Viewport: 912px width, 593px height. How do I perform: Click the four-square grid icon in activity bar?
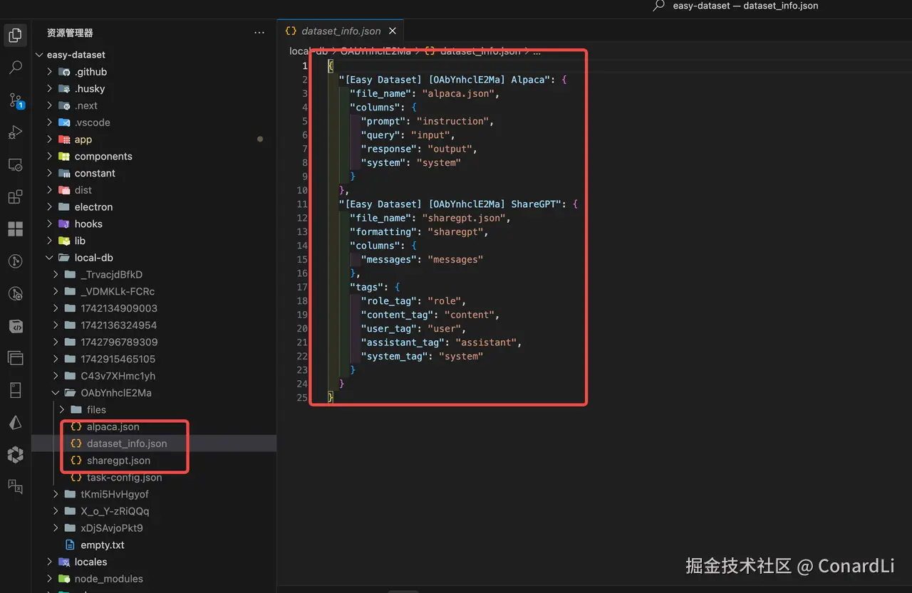(x=15, y=229)
